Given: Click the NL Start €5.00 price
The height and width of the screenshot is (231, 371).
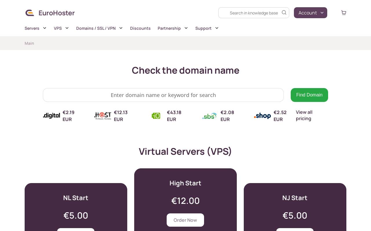Looking at the screenshot, I should 76,215.
